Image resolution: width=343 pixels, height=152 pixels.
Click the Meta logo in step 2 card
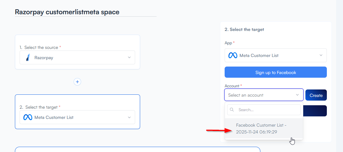[x=28, y=117]
